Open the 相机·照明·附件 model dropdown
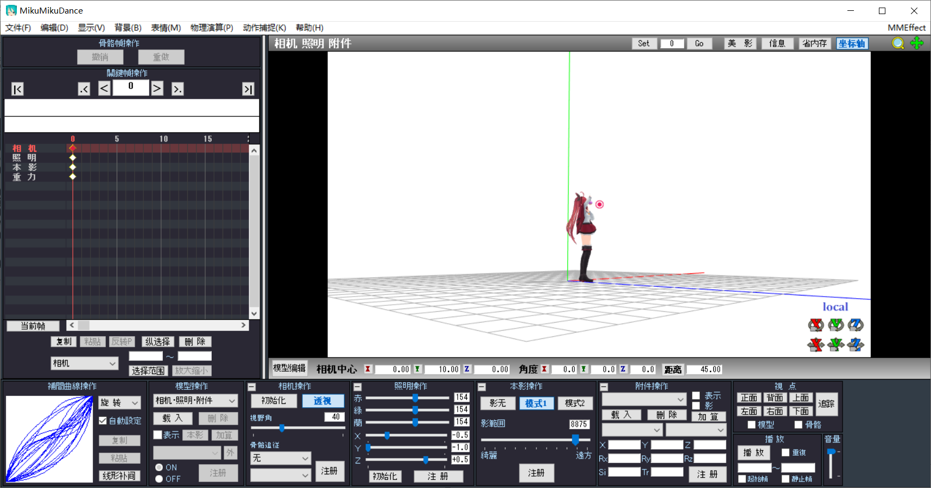Image resolution: width=931 pixels, height=488 pixels. 195,401
